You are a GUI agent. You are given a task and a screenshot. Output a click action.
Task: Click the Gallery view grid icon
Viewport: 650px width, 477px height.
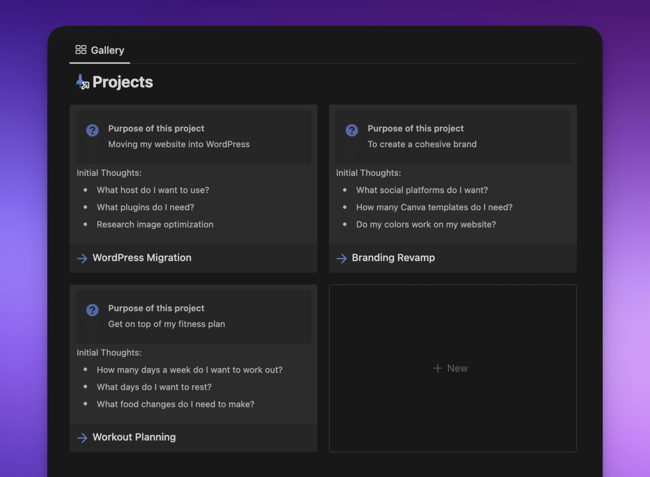(x=81, y=50)
